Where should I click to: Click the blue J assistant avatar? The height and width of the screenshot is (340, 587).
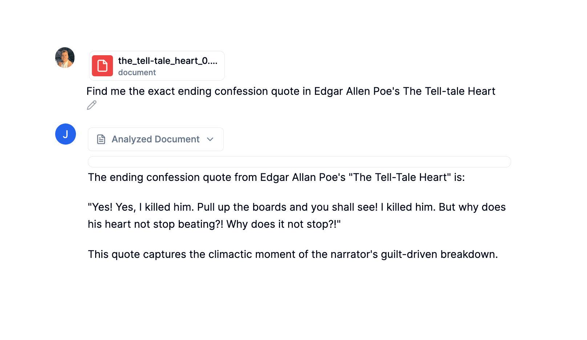65,134
